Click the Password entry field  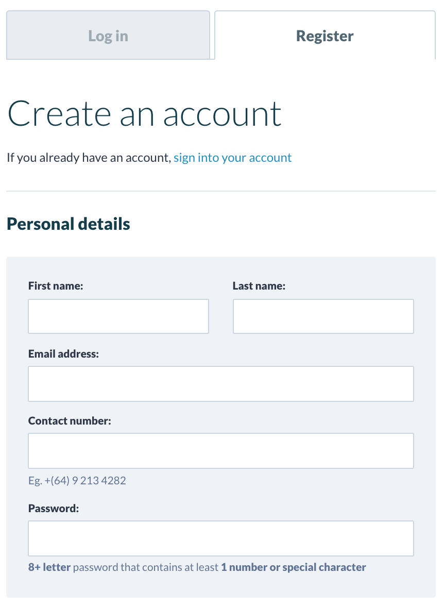click(x=221, y=538)
